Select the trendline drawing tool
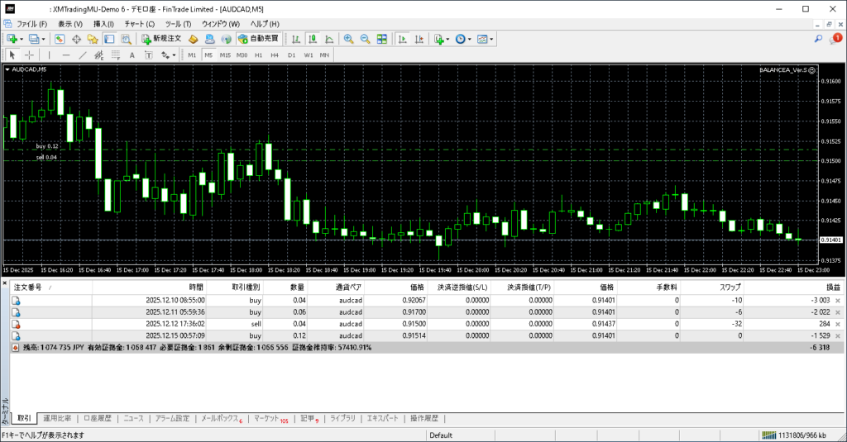This screenshot has height=442, width=847. coord(84,55)
